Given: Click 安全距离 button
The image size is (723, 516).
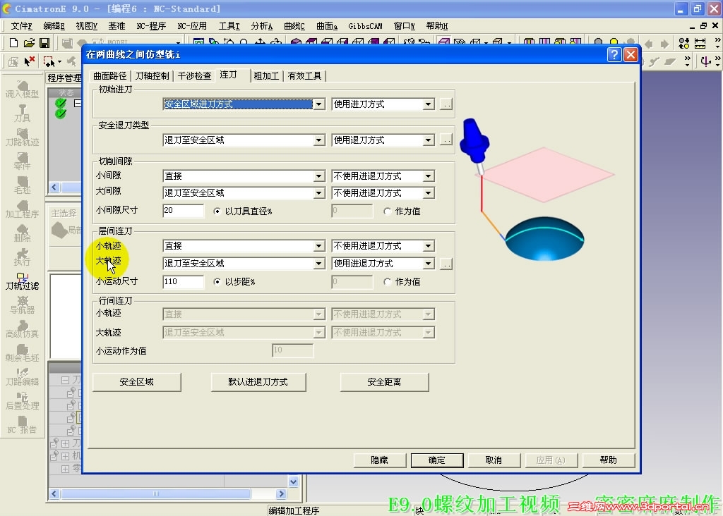Looking at the screenshot, I should pos(384,382).
